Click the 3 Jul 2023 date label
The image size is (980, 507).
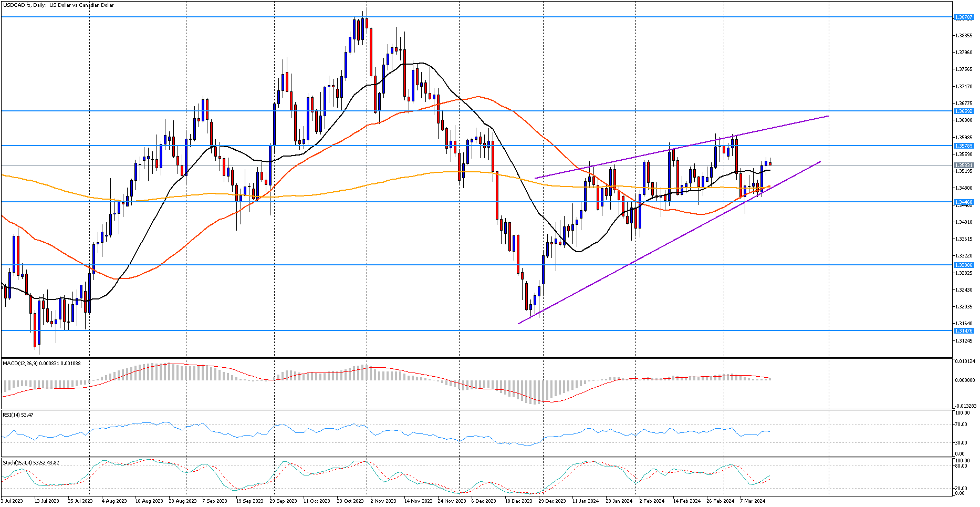[12, 501]
